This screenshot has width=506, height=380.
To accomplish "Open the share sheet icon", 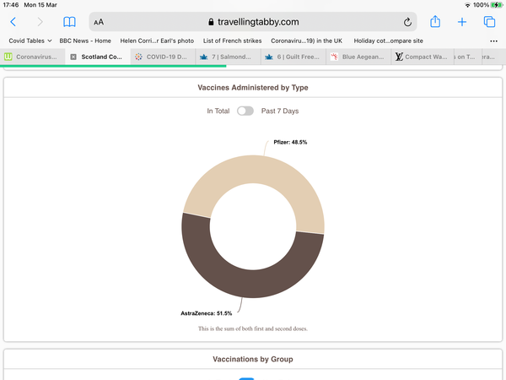I will pyautogui.click(x=435, y=22).
